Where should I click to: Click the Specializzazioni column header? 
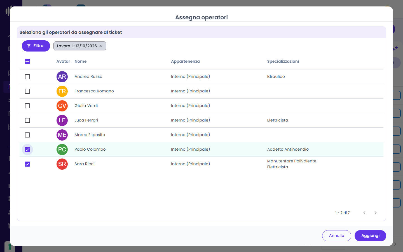[283, 61]
